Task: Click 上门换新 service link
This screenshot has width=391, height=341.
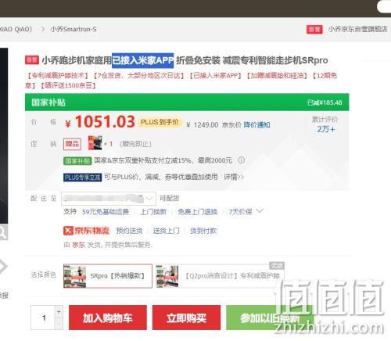Action: click(x=153, y=212)
